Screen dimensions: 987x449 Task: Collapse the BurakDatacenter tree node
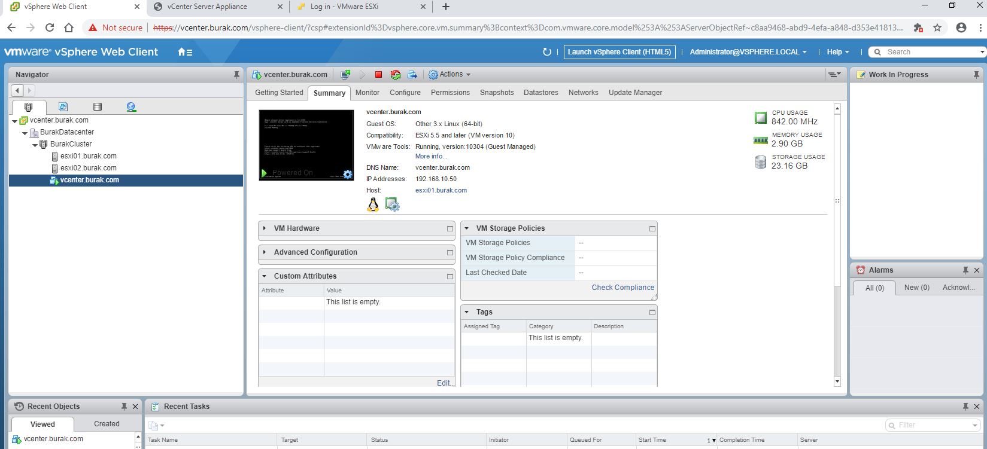(25, 133)
